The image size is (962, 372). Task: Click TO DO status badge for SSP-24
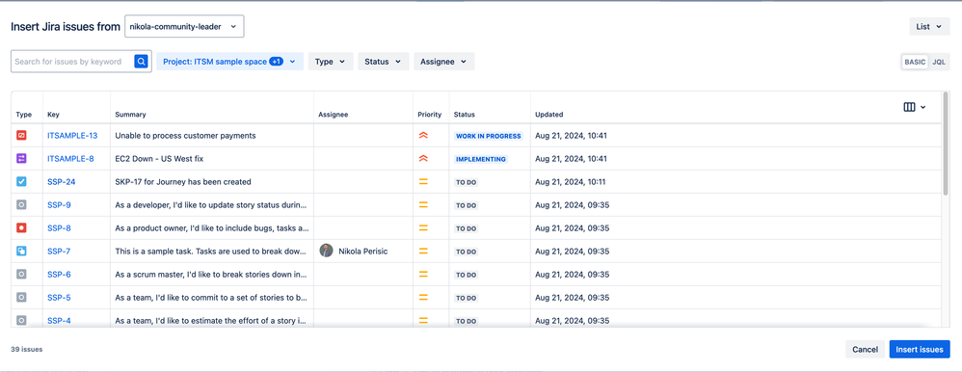click(x=467, y=182)
